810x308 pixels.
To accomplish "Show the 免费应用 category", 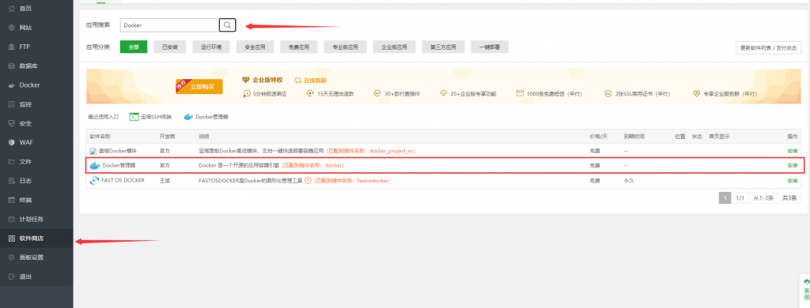I will pos(298,47).
